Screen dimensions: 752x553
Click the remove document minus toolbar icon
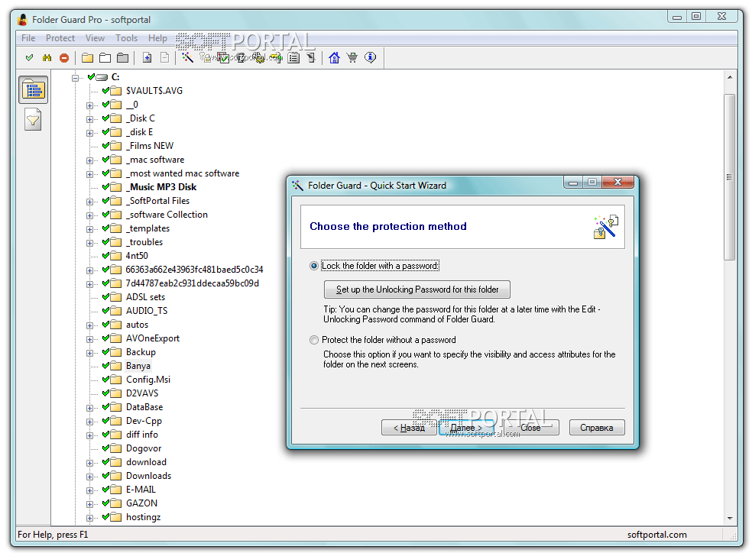coord(164,58)
